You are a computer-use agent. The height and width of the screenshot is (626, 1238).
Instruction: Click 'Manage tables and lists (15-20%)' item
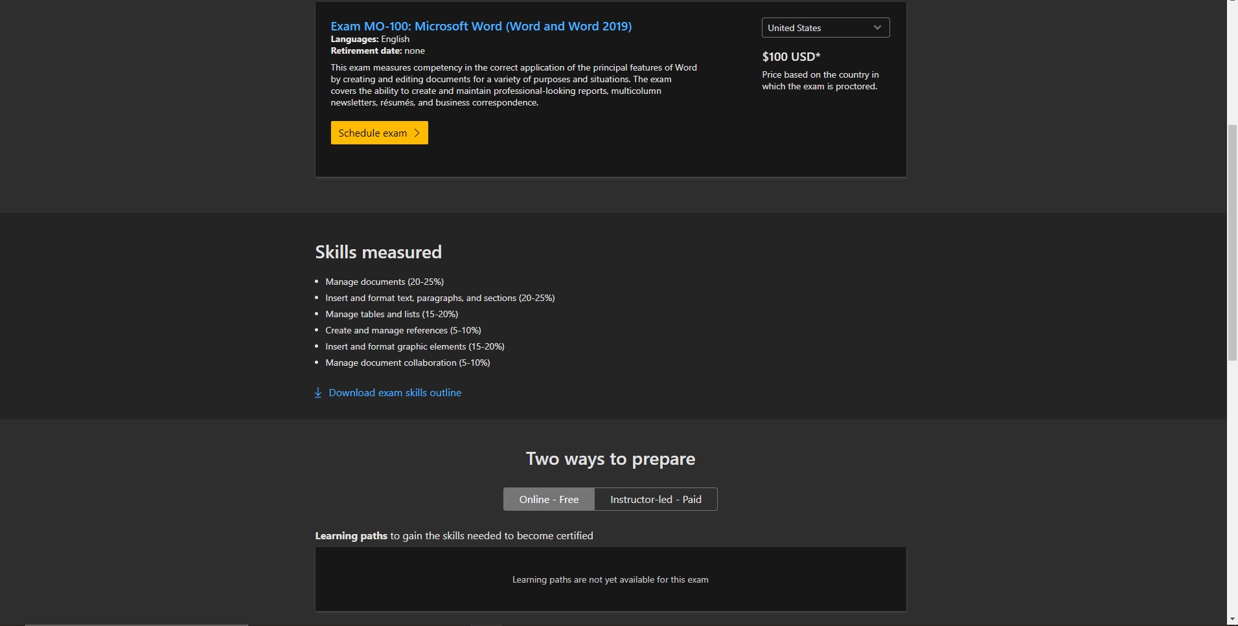(x=391, y=314)
